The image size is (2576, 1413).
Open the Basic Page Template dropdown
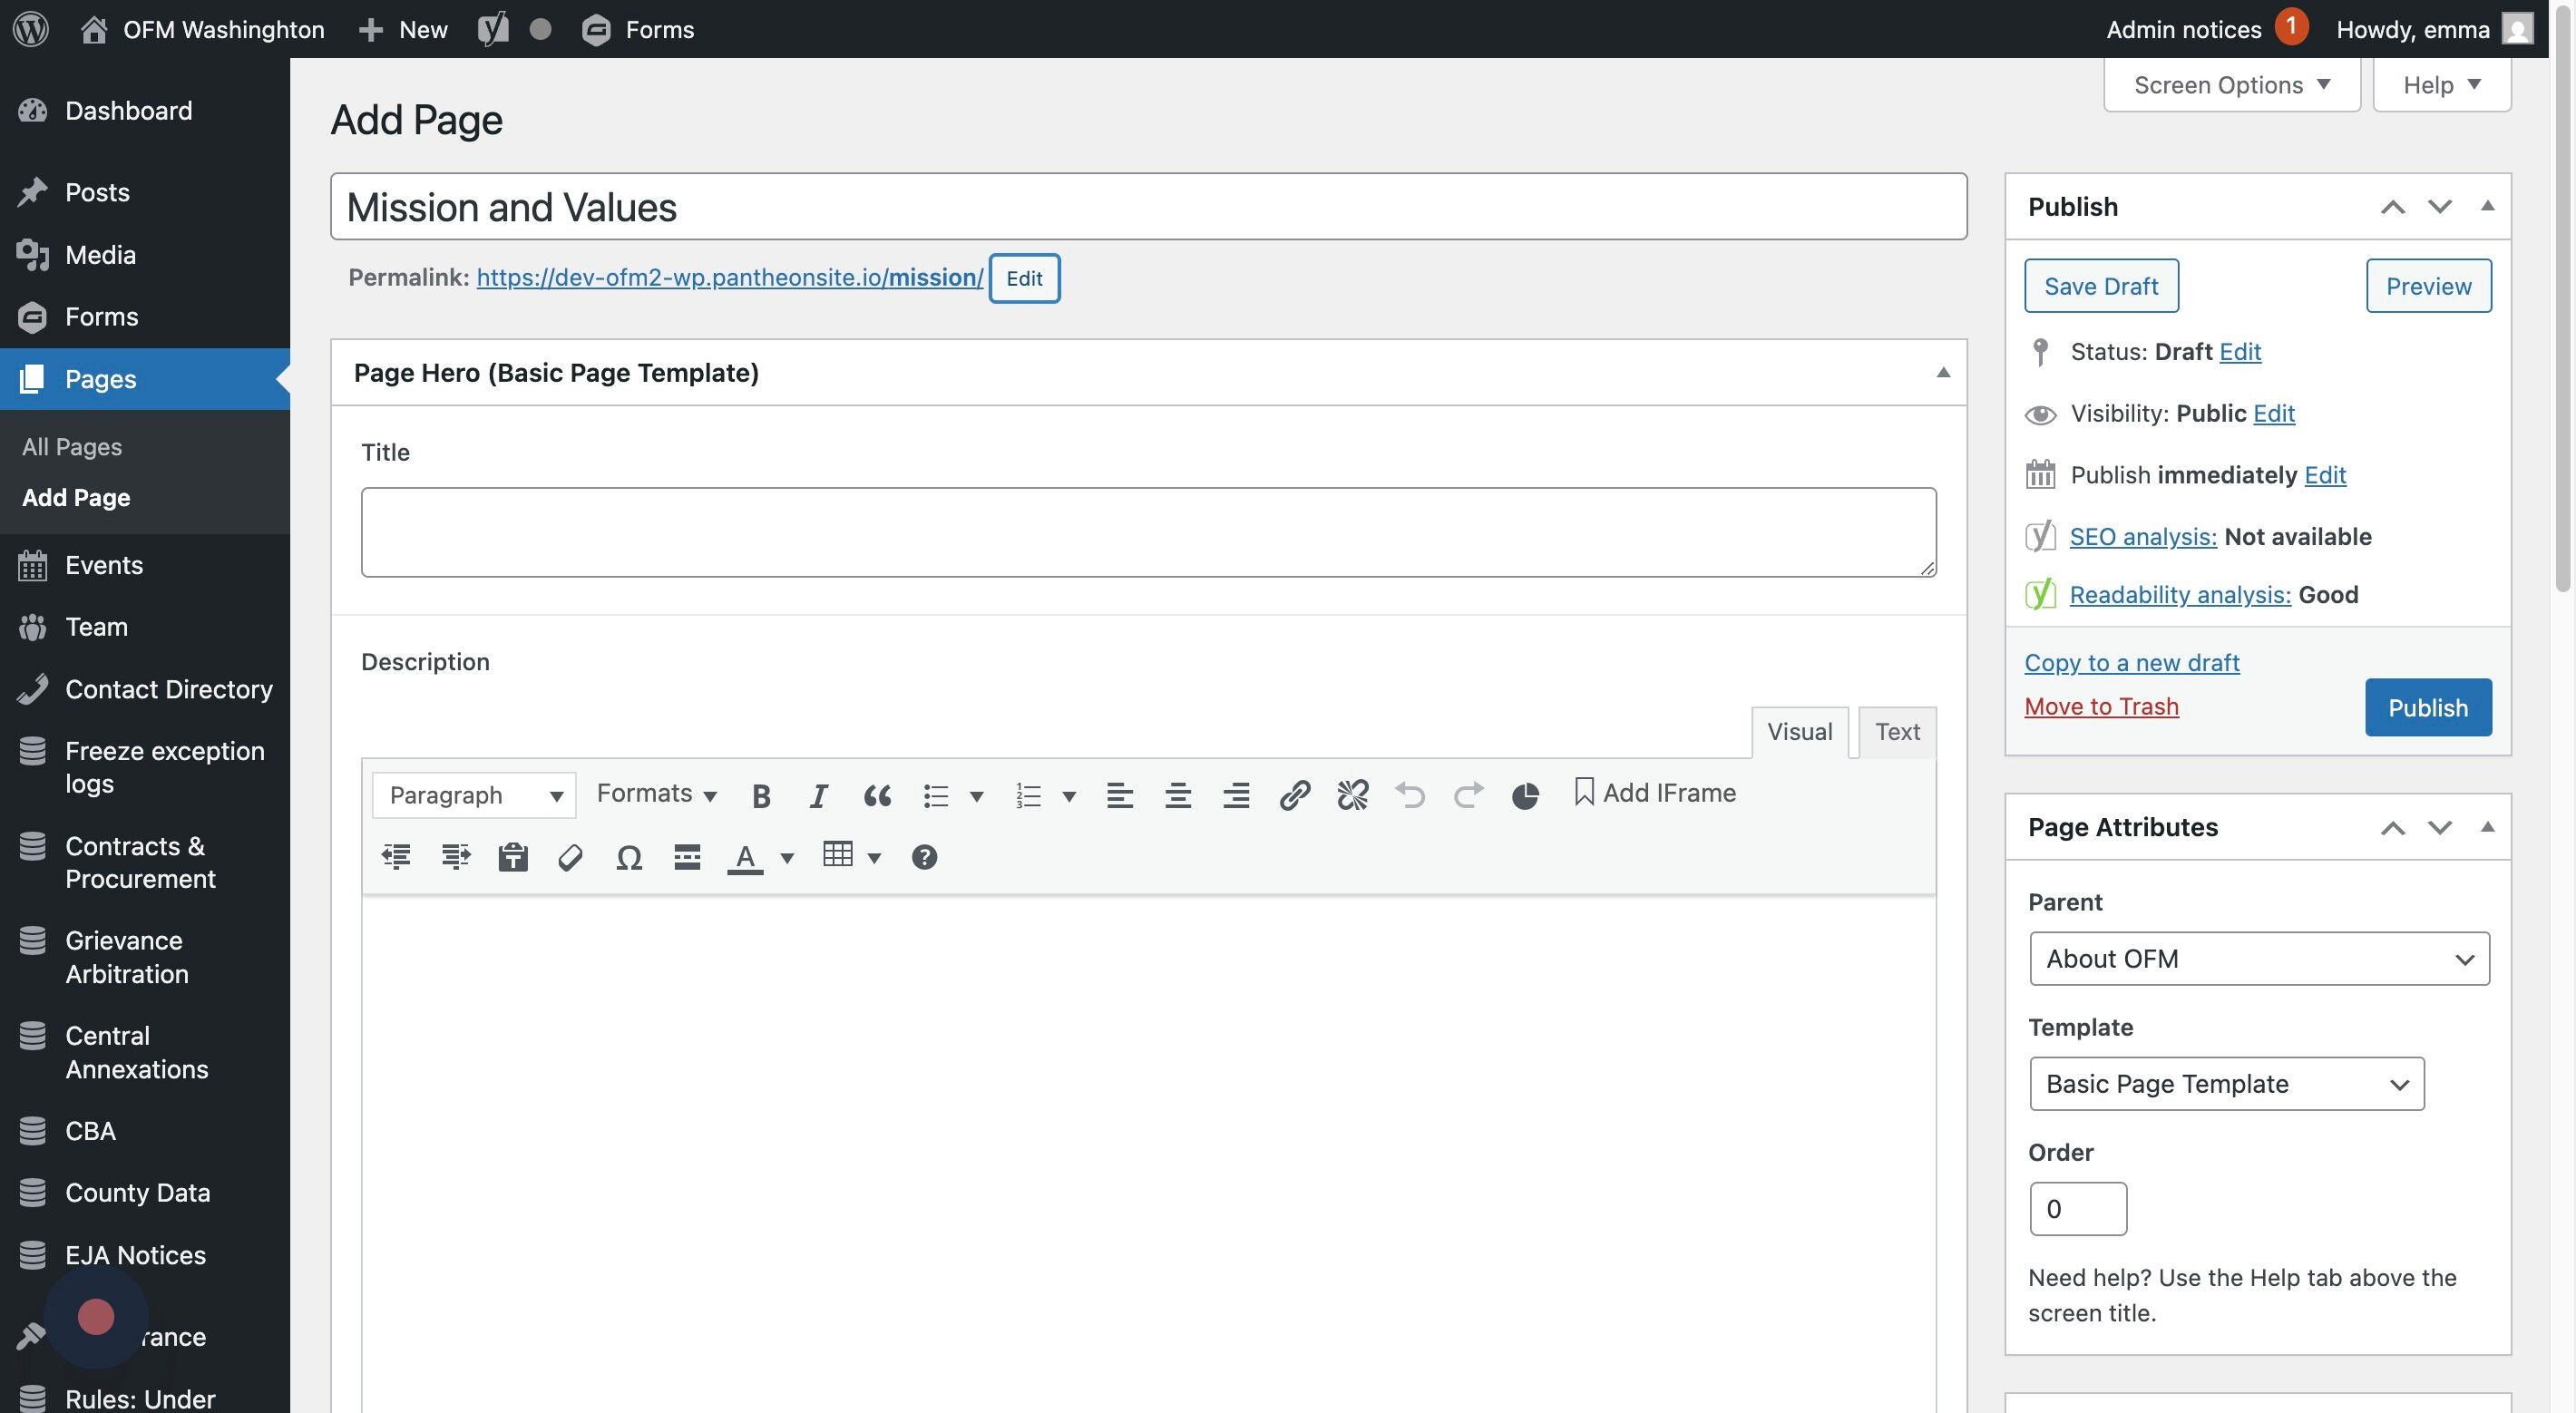(x=2226, y=1083)
